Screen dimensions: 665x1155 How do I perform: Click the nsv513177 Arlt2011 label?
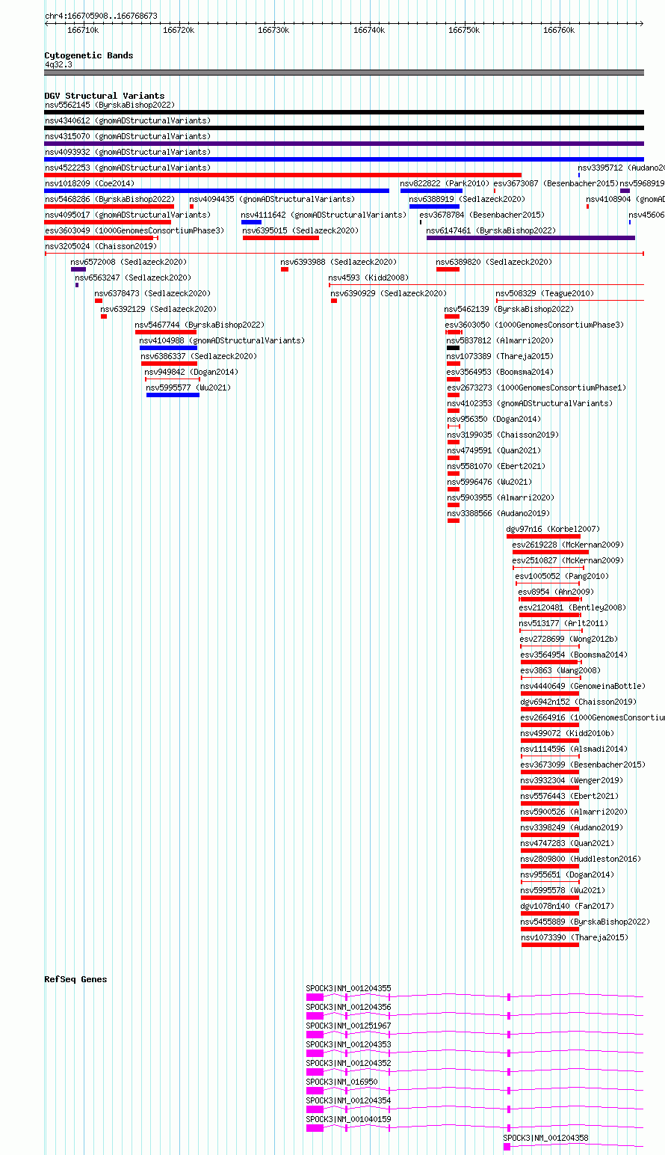[x=565, y=624]
